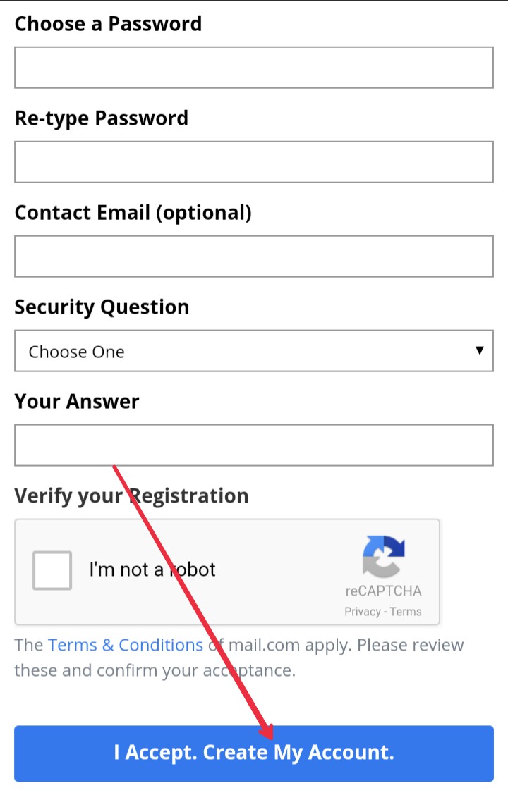Viewport: 508px width, 807px height.
Task: Click the "Security Question" label
Action: [102, 307]
